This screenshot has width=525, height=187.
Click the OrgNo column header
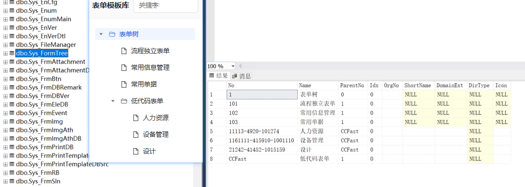392,85
